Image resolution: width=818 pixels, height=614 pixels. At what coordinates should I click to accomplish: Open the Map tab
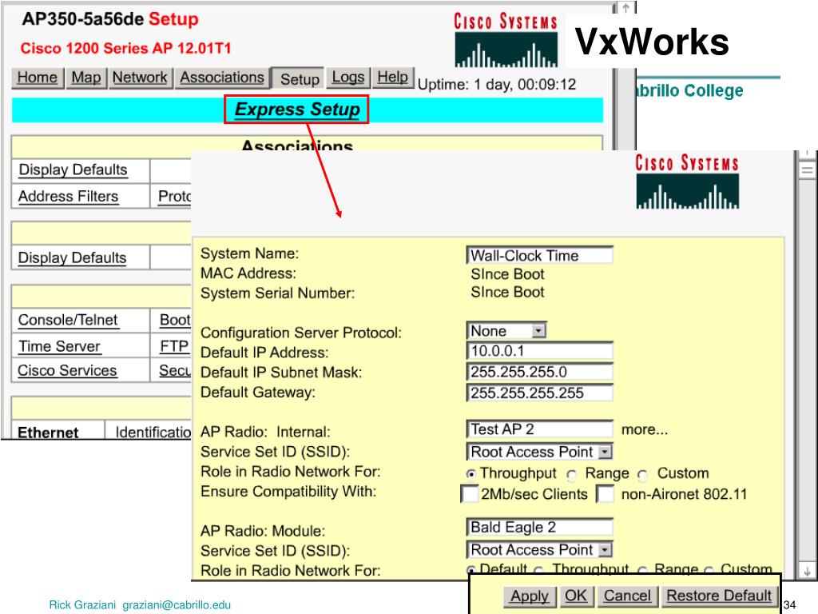(86, 78)
